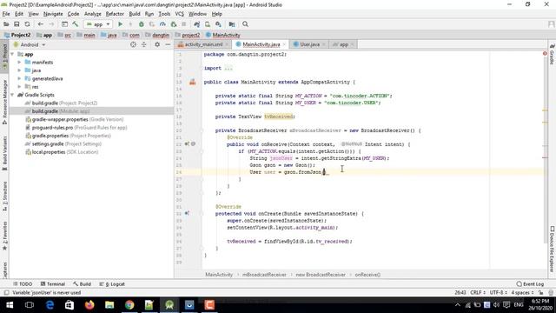The width and height of the screenshot is (556, 313).
Task: Expand the res folder
Action: click(x=19, y=87)
